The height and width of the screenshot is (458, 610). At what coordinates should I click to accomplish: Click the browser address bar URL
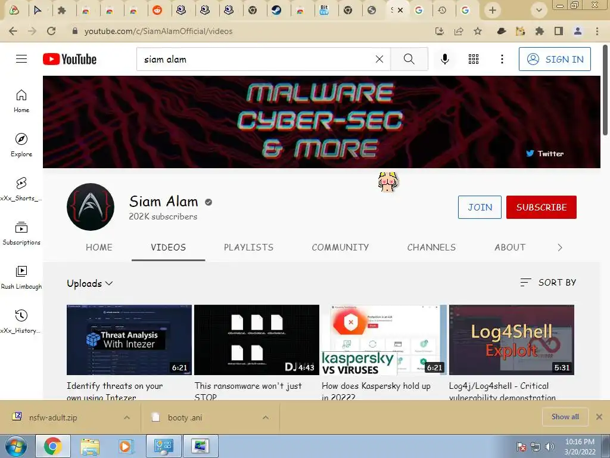158,31
